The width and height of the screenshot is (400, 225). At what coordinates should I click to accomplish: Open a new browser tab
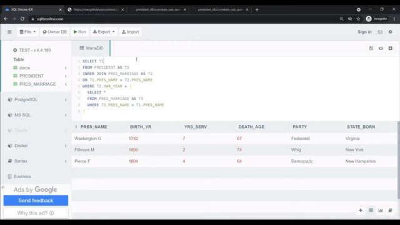coord(257,9)
